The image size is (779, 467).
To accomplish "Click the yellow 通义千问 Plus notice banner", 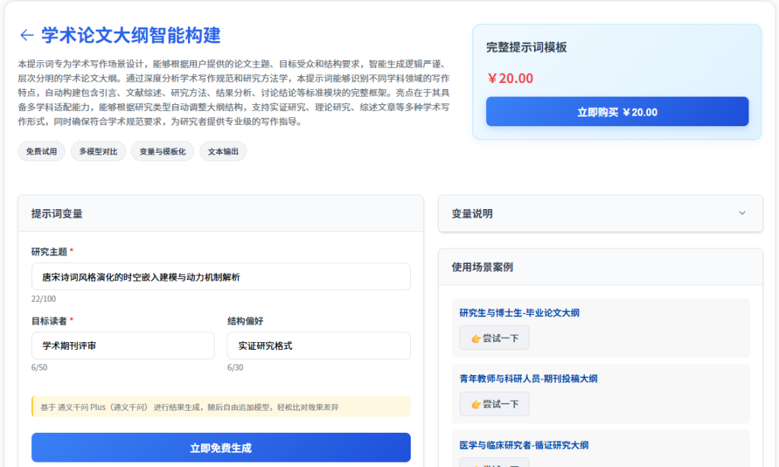I will (x=221, y=407).
